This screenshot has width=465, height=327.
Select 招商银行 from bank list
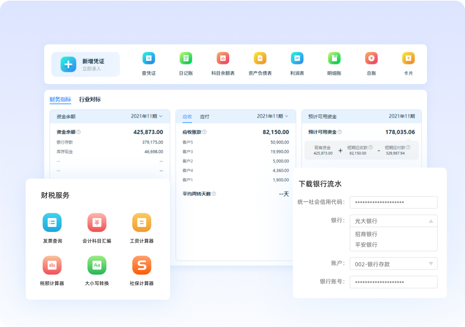(x=366, y=234)
